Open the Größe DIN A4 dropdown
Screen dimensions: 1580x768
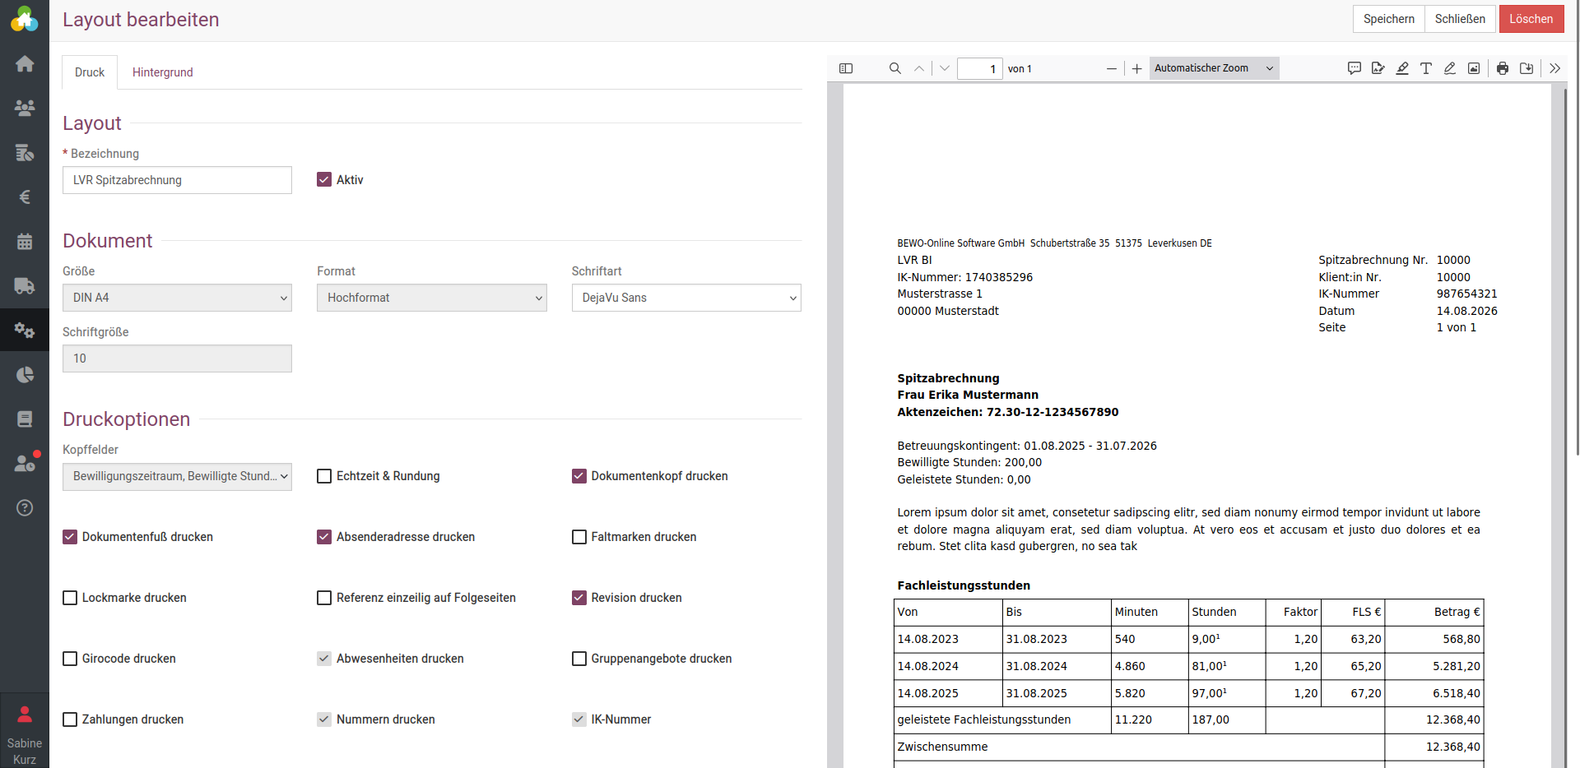(177, 298)
